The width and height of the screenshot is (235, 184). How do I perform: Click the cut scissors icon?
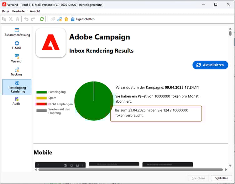click(x=11, y=19)
